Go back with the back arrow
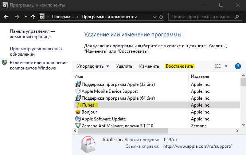Image resolution: width=246 pixels, height=155 pixels. coord(6,17)
